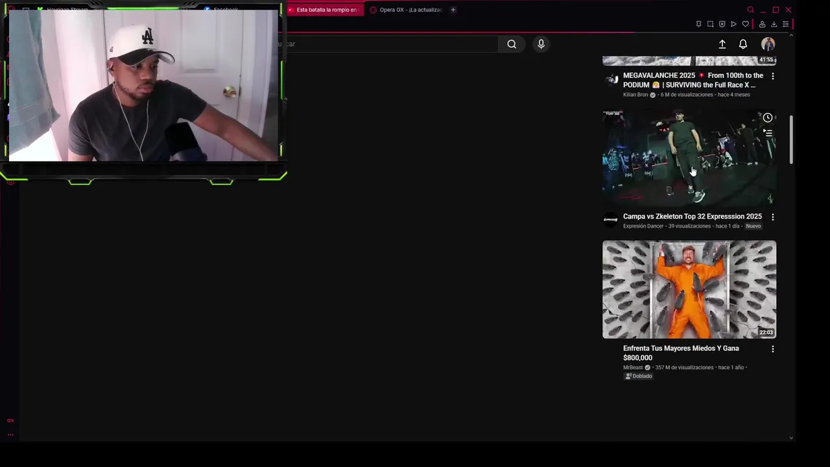Click Add to queue icon on Campa vs Zkeleton thumbnail
Image resolution: width=830 pixels, height=467 pixels.
[x=768, y=132]
